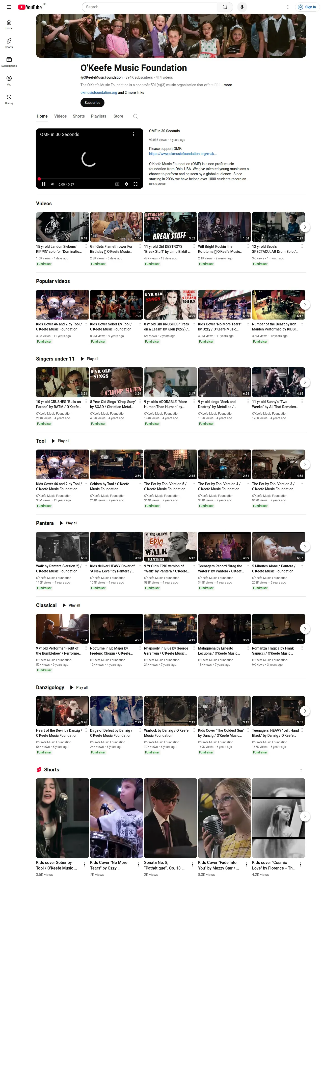Show next items in Singers under 11 row
This screenshot has width=324, height=1070.
coord(305,383)
